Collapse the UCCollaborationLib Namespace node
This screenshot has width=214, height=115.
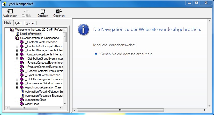(x=12, y=38)
